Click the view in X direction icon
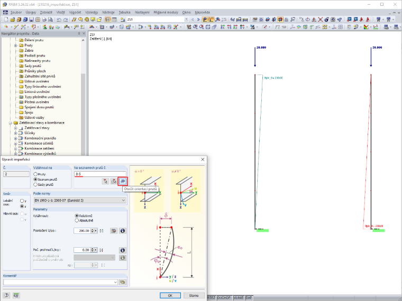Viewport: 402px width, 301px height. pyautogui.click(x=223, y=27)
